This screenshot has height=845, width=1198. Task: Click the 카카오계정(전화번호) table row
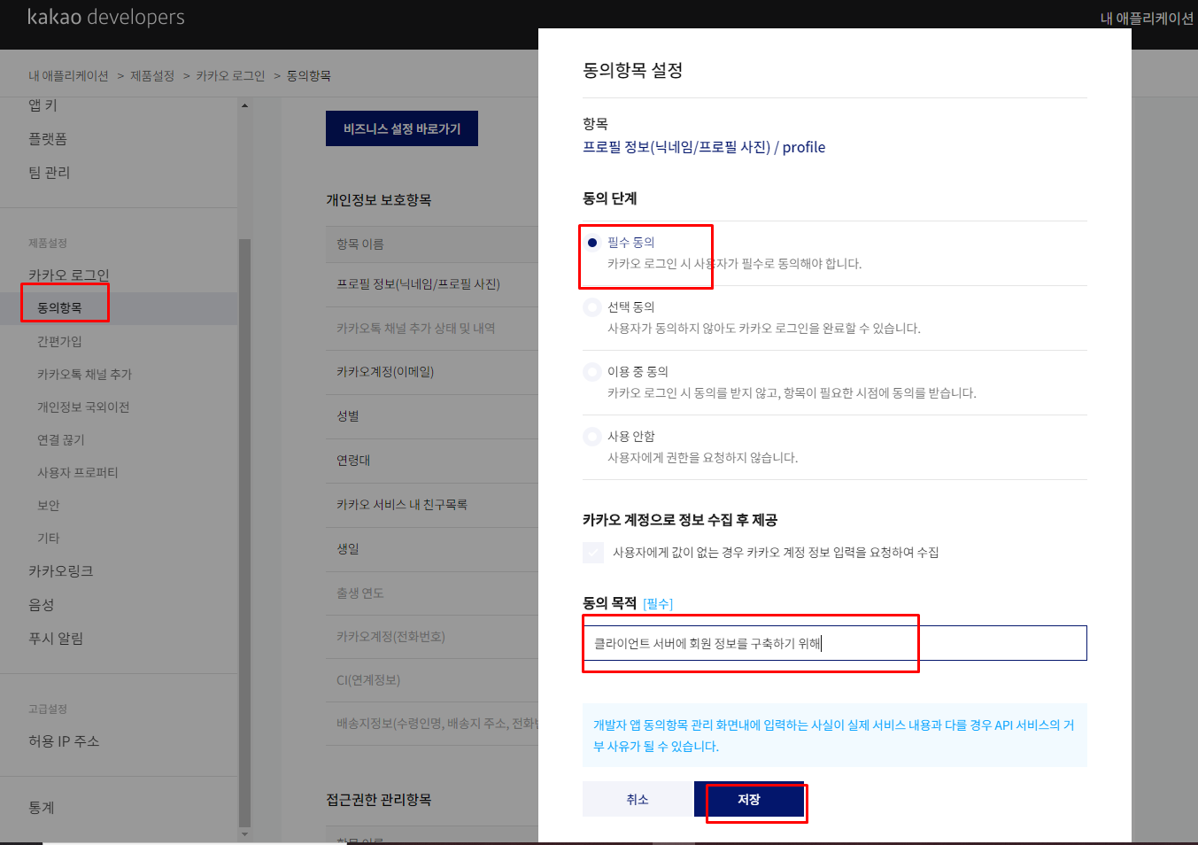pyautogui.click(x=432, y=637)
